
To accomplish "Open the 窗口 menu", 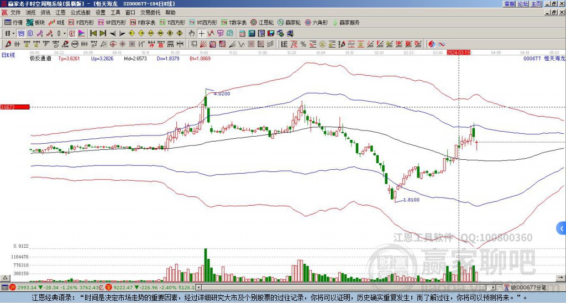I will pos(130,13).
